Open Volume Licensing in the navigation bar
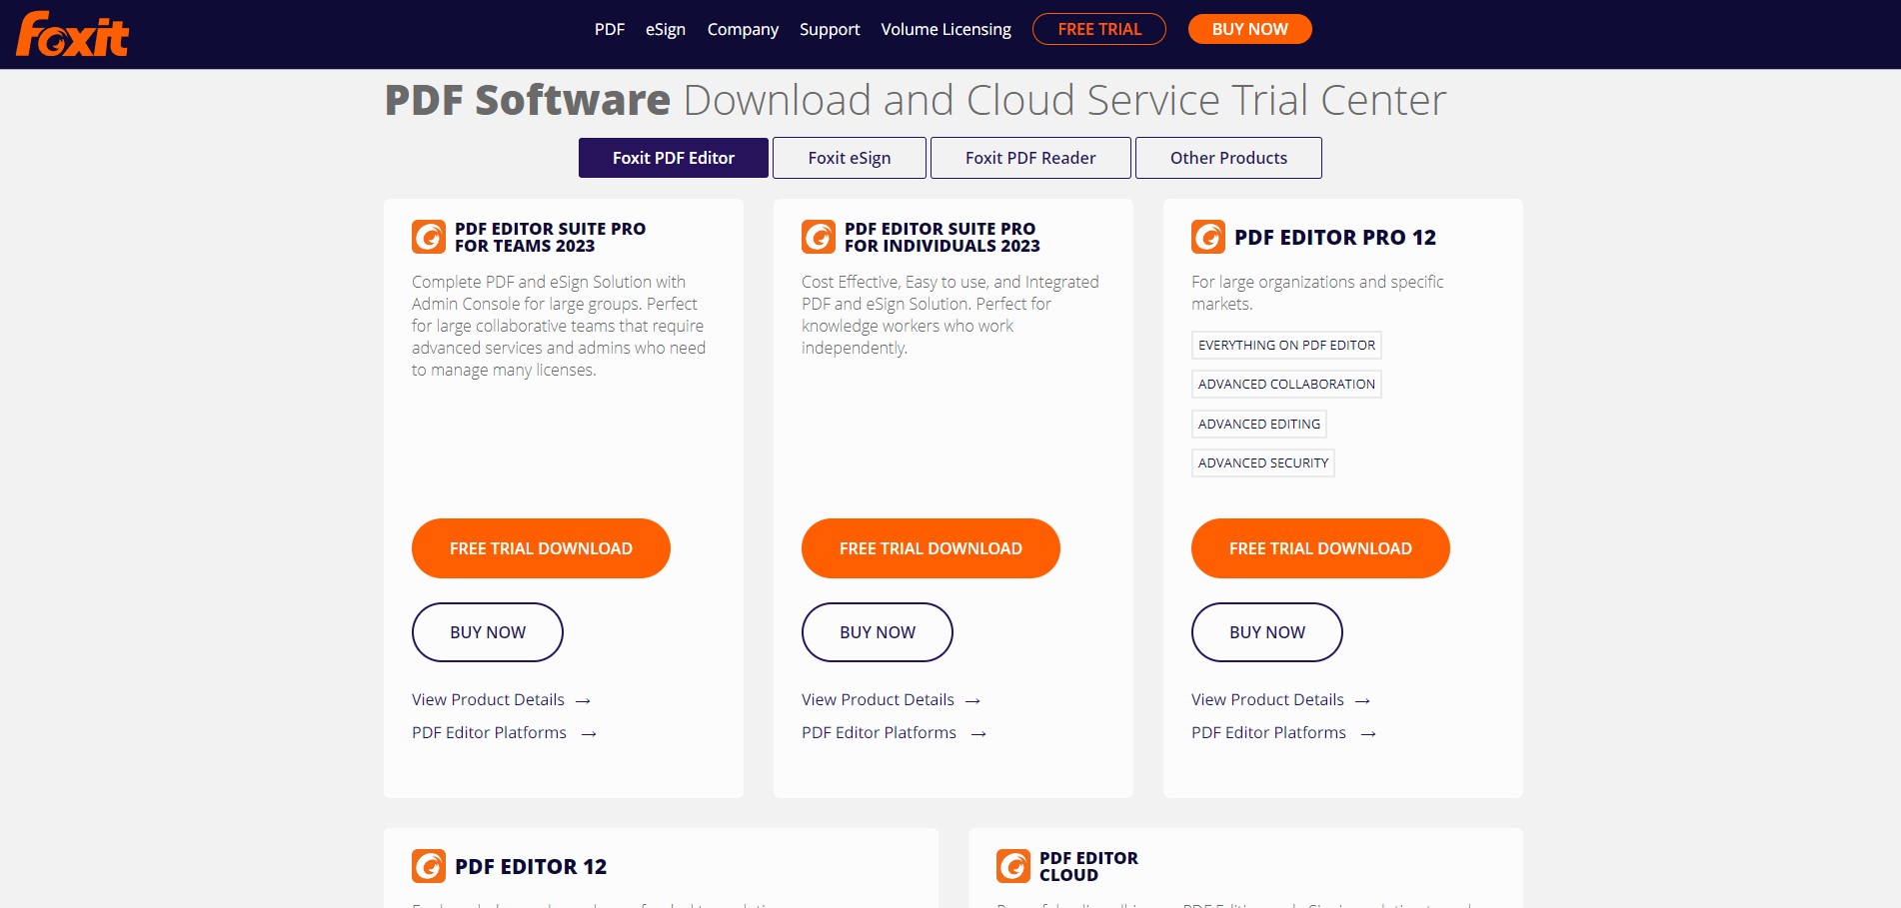Image resolution: width=1901 pixels, height=908 pixels. tap(946, 29)
